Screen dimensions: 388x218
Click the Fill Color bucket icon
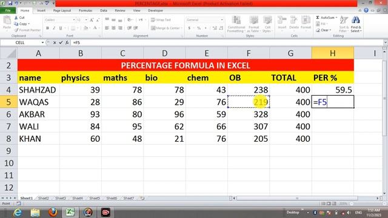[85, 28]
